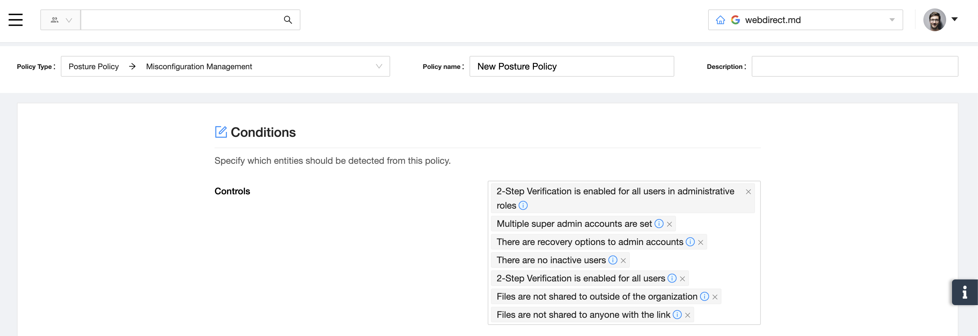The height and width of the screenshot is (336, 978).
Task: Expand the Policy Type dropdown
Action: pyautogui.click(x=378, y=66)
